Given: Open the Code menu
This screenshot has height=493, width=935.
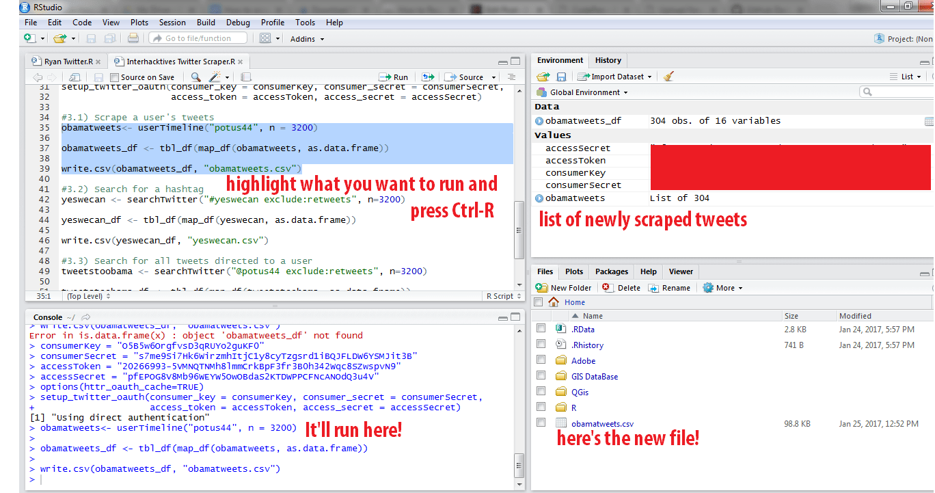Looking at the screenshot, I should point(82,23).
